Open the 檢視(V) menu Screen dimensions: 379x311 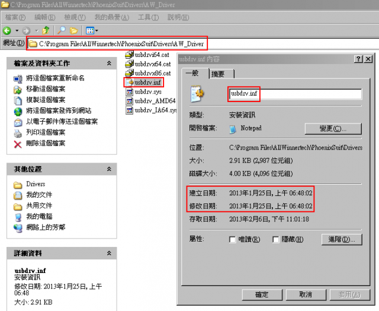pyautogui.click(x=75, y=17)
